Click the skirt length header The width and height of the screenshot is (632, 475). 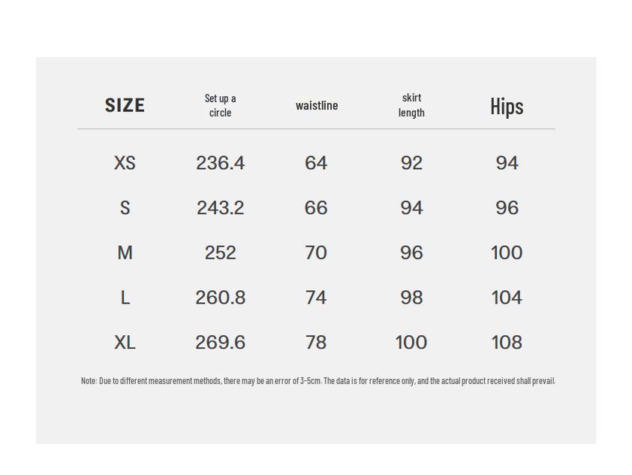pyautogui.click(x=411, y=105)
